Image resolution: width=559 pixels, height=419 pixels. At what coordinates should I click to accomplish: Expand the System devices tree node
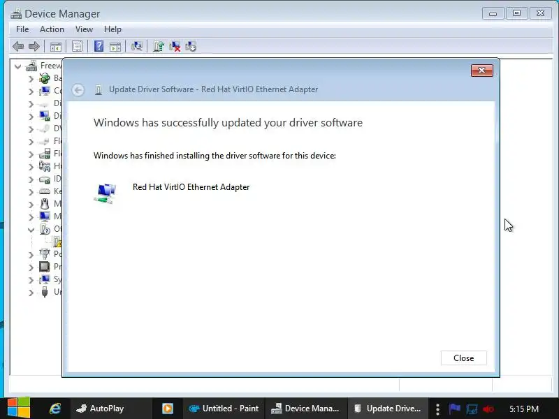click(x=31, y=280)
